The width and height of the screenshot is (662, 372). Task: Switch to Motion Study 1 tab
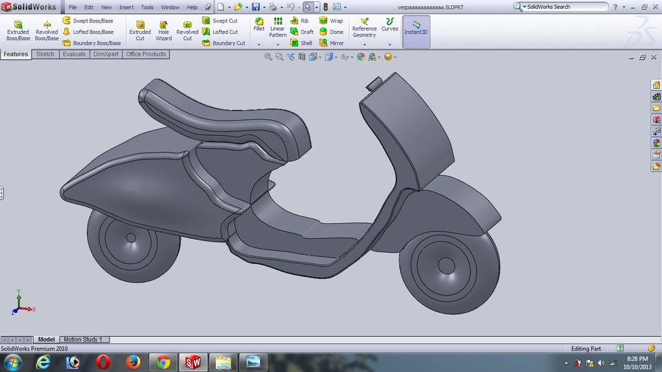[83, 339]
